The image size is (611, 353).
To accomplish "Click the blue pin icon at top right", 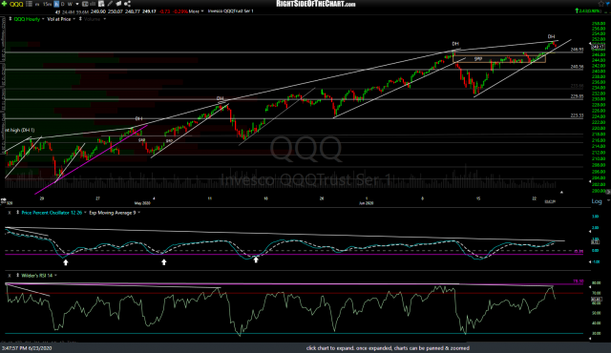I will [607, 4].
